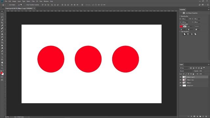The height and width of the screenshot is (118, 210).
Task: Click the Add layer style fx icon
Action: point(191,117)
